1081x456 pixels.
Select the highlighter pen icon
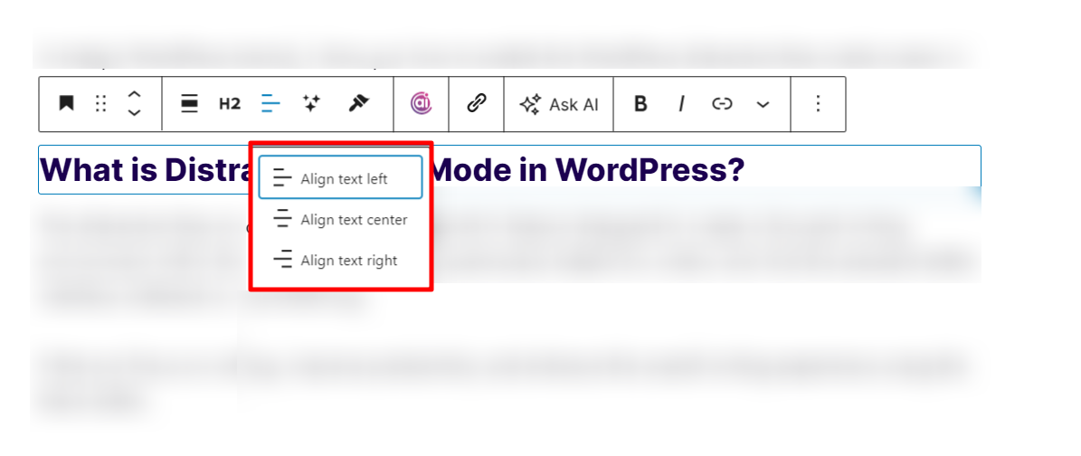(x=358, y=104)
